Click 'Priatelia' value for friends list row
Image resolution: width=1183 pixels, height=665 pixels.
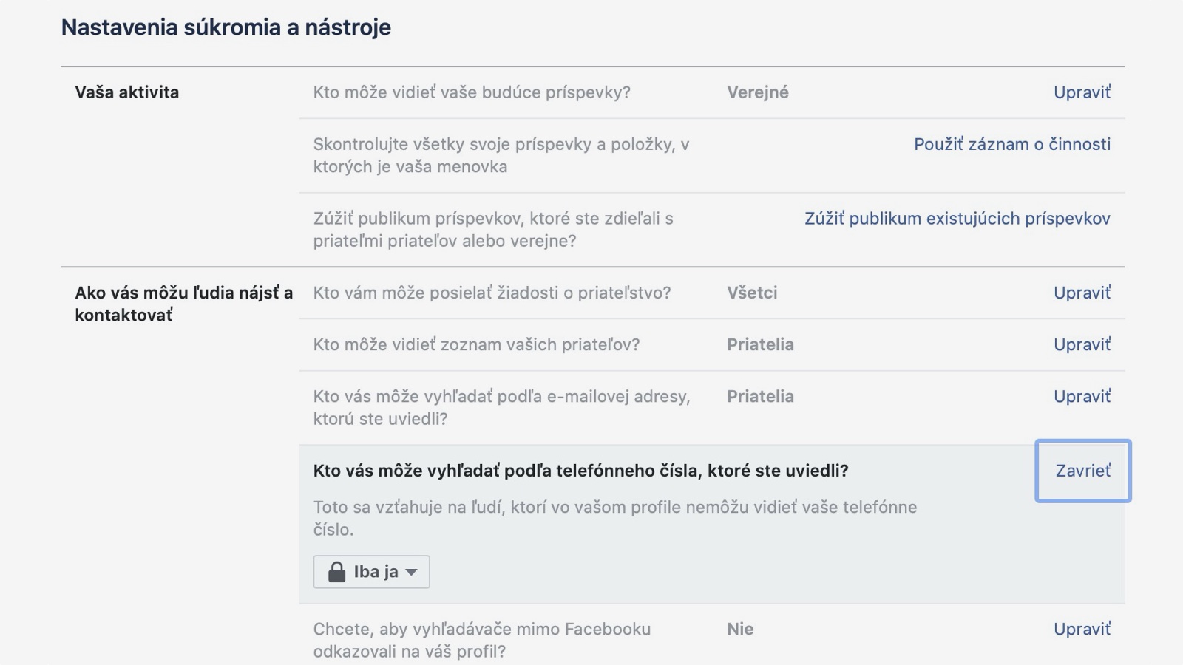click(760, 344)
